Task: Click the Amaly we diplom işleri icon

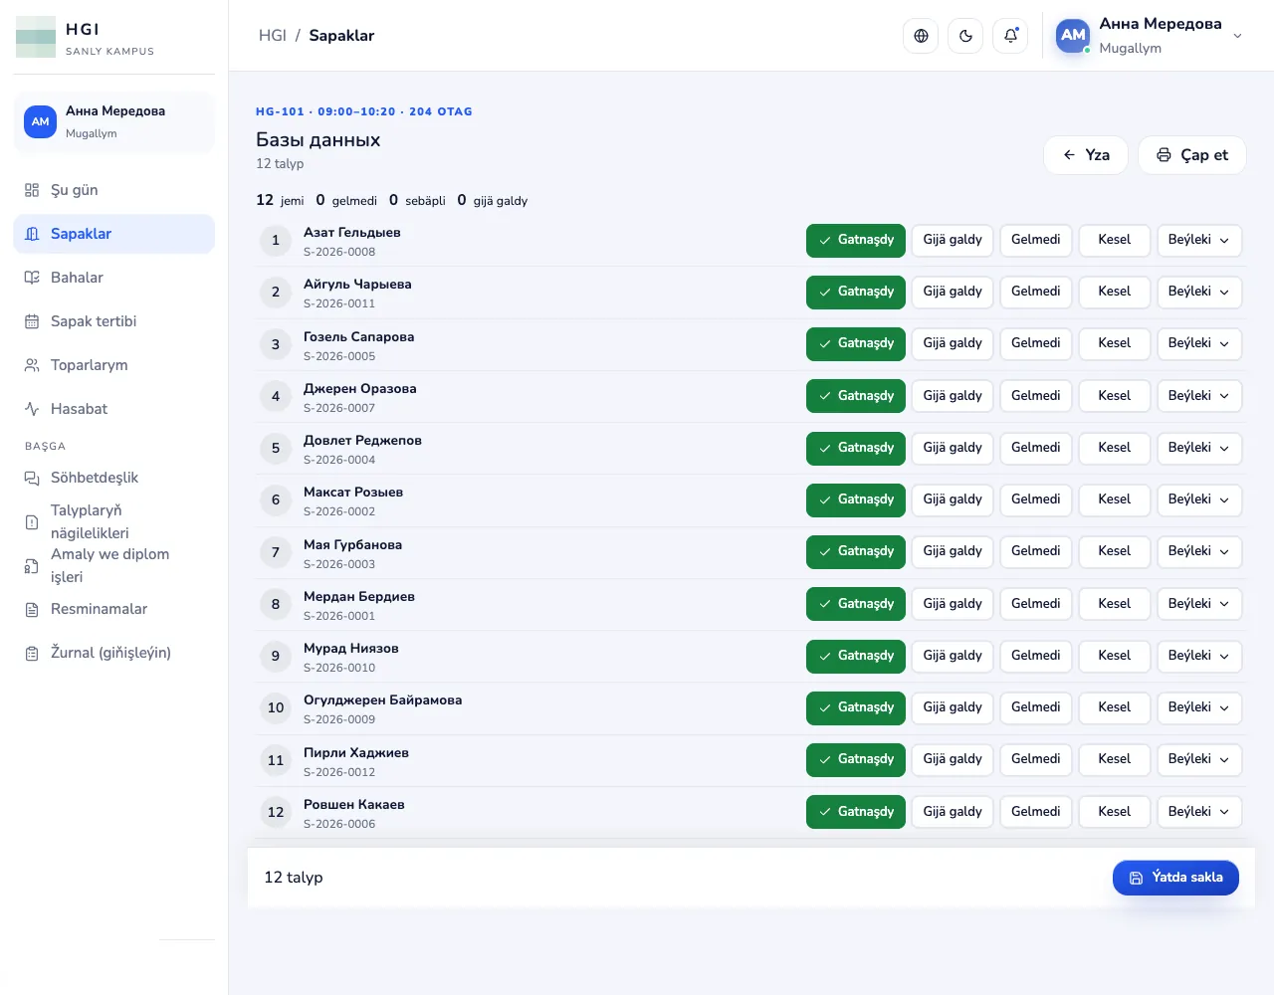Action: coord(32,565)
